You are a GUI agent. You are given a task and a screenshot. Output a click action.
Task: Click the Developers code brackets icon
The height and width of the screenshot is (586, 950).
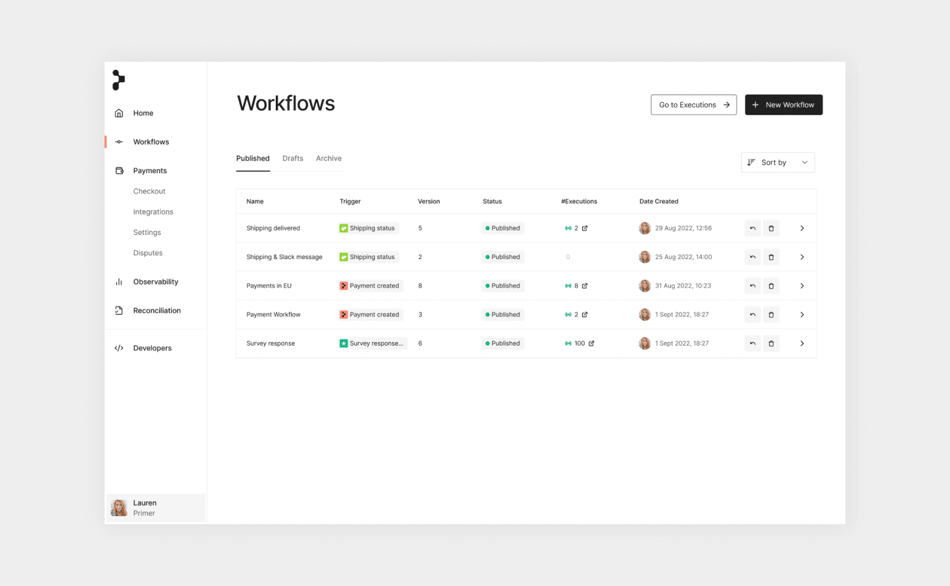coord(119,348)
